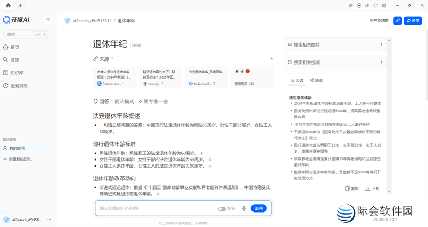Enable 更专业一些 answer option
This screenshot has height=227, width=428.
pyautogui.click(x=154, y=101)
